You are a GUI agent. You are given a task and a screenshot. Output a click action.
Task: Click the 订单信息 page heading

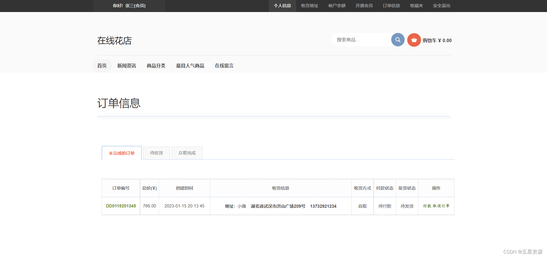click(x=119, y=103)
